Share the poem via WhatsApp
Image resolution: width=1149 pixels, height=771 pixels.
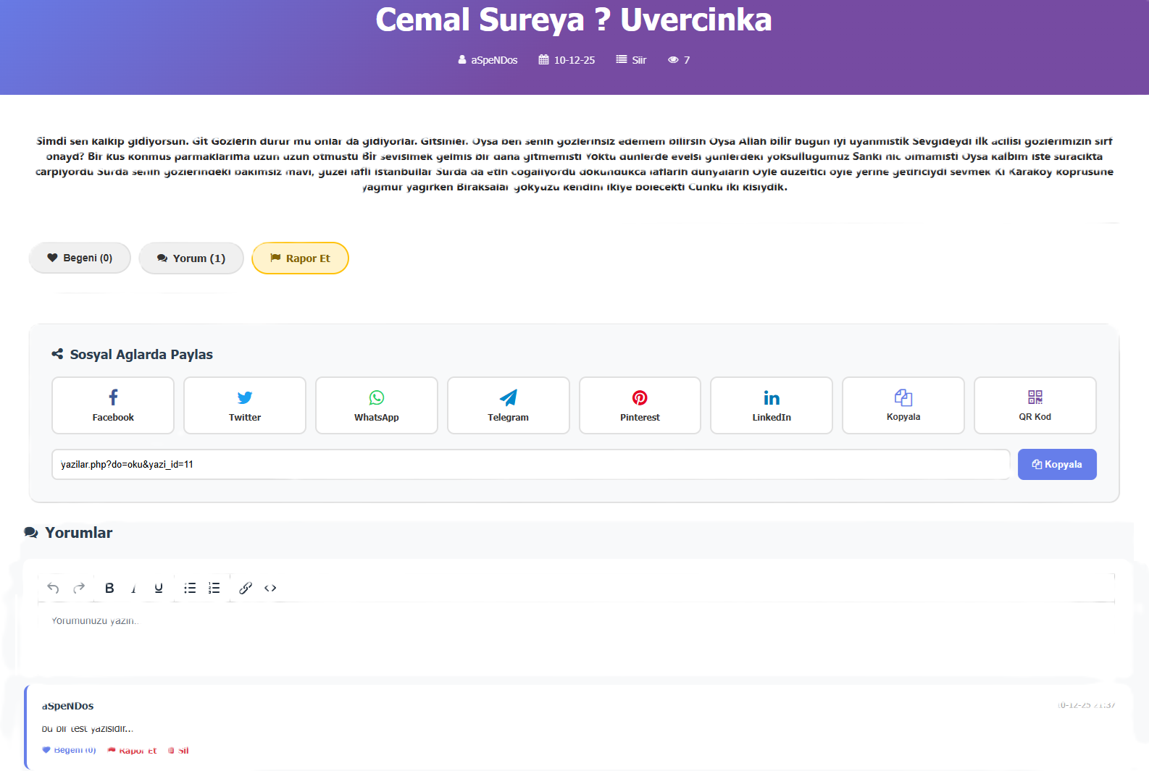point(377,405)
